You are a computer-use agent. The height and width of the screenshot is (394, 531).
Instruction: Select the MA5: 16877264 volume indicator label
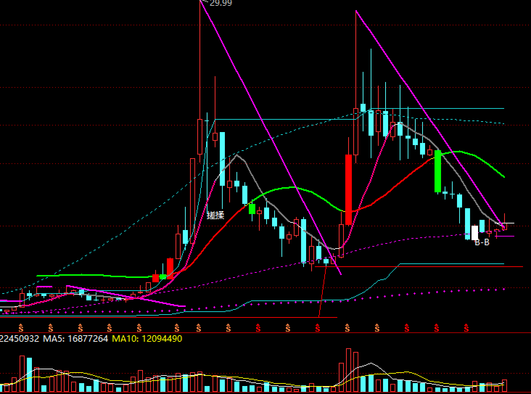pos(75,339)
